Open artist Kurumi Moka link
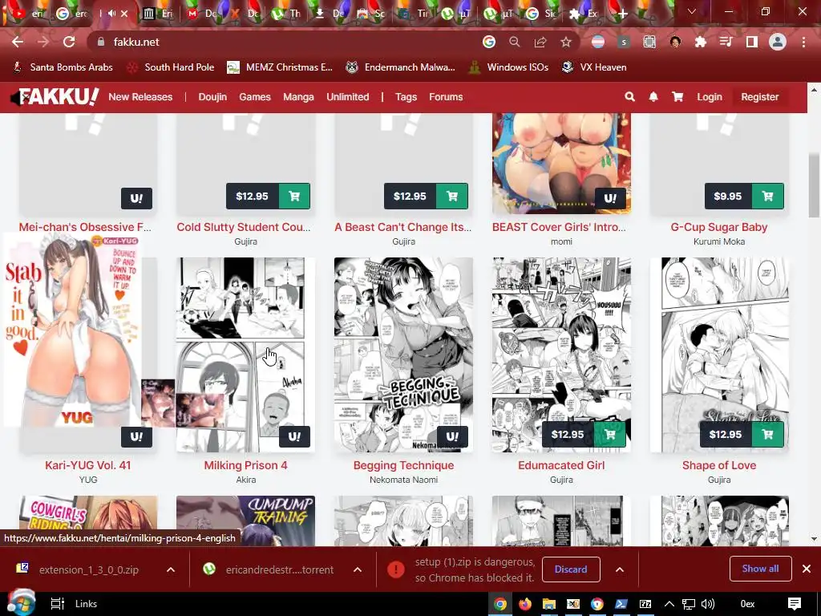The image size is (821, 616). 719,241
